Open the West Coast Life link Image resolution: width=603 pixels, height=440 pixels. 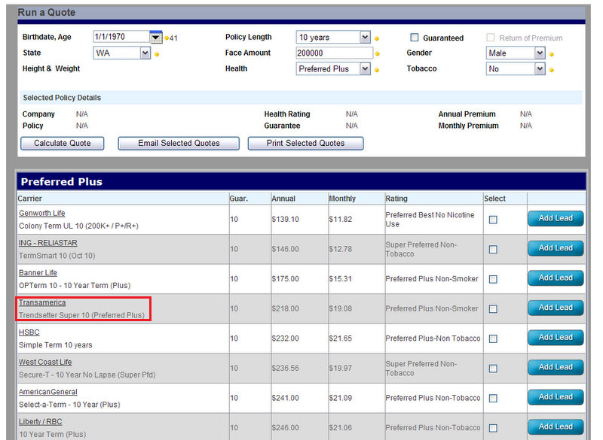click(x=45, y=362)
